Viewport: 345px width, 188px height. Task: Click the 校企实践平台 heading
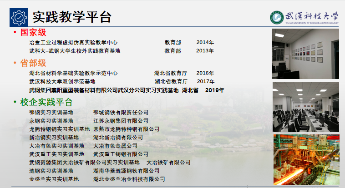(46, 102)
